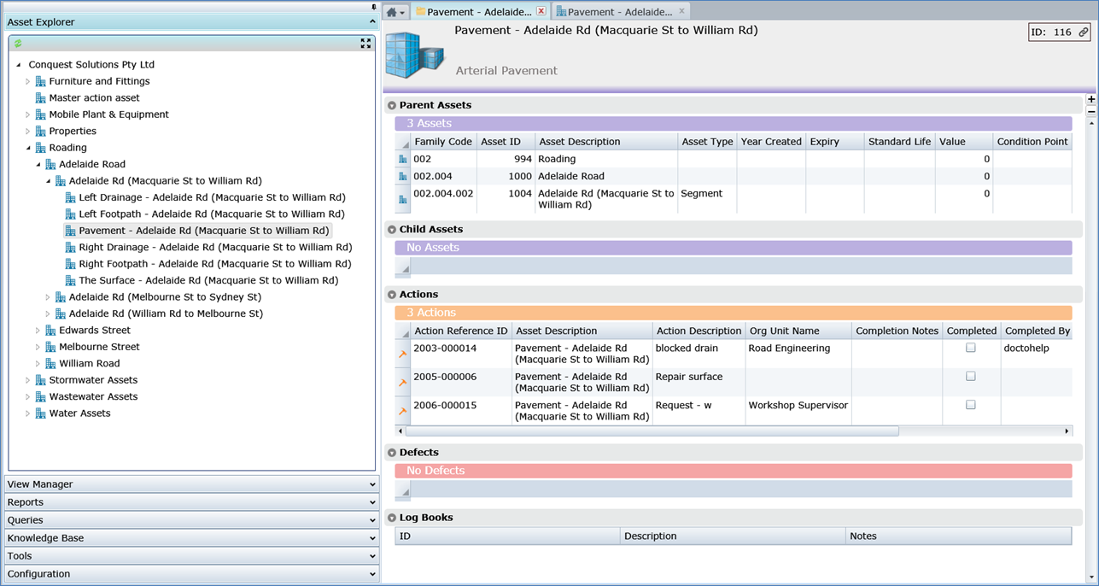Click the action icon for 2006-000015

(403, 412)
